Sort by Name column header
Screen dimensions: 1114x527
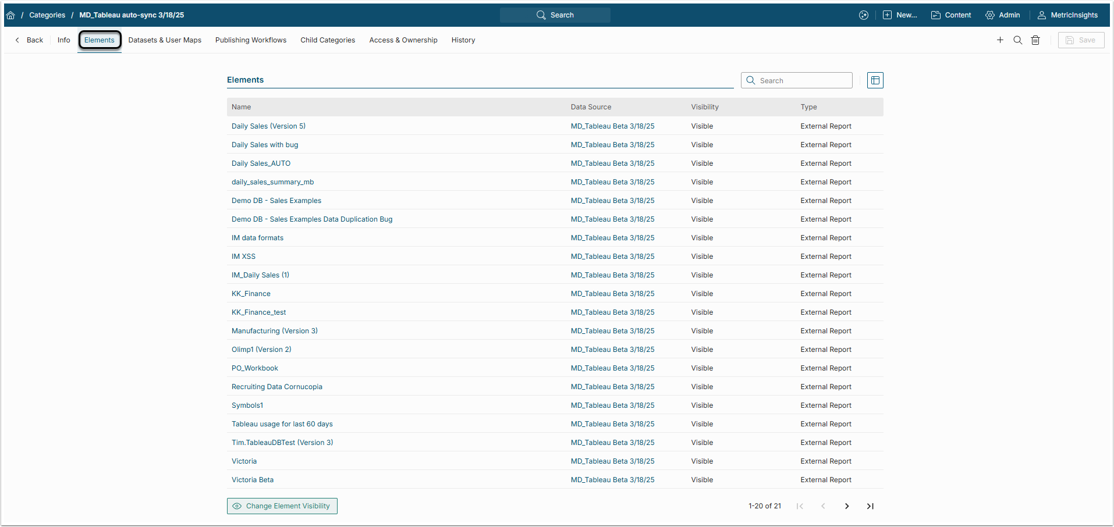click(242, 107)
